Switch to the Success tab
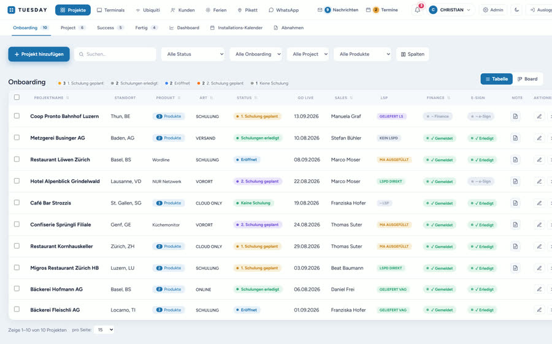The image size is (552, 344). pyautogui.click(x=110, y=28)
